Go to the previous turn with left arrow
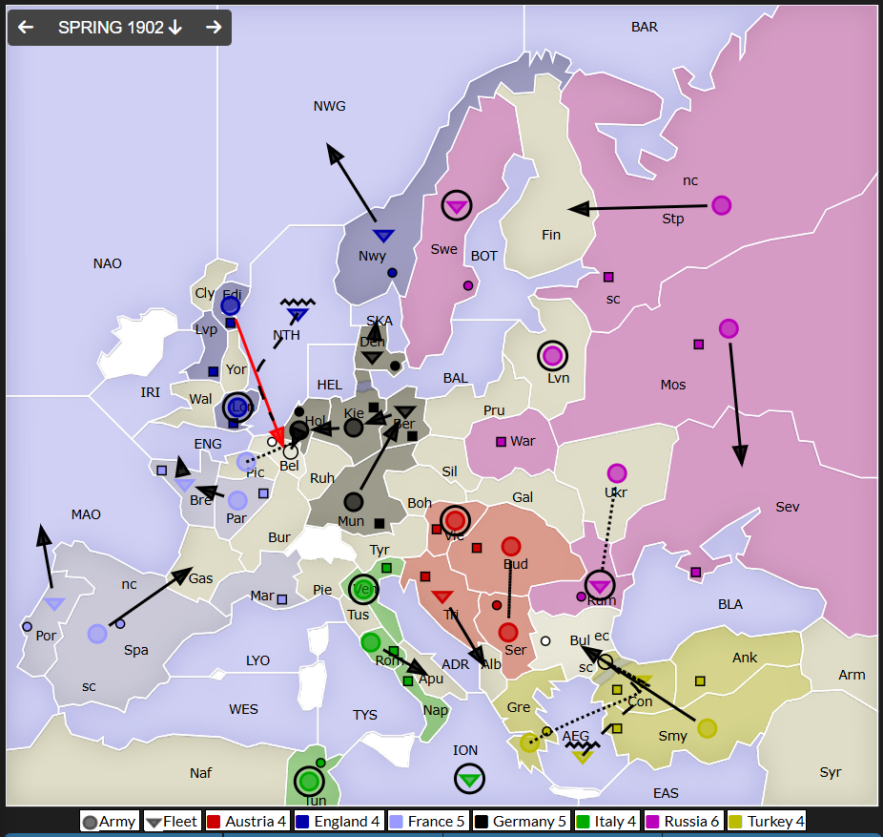Viewport: 883px width, 837px height. point(26,28)
